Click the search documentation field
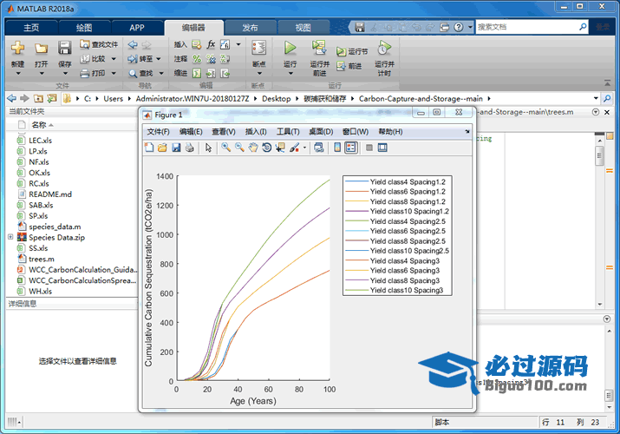Viewport: 620px width, 434px height. coord(527,27)
